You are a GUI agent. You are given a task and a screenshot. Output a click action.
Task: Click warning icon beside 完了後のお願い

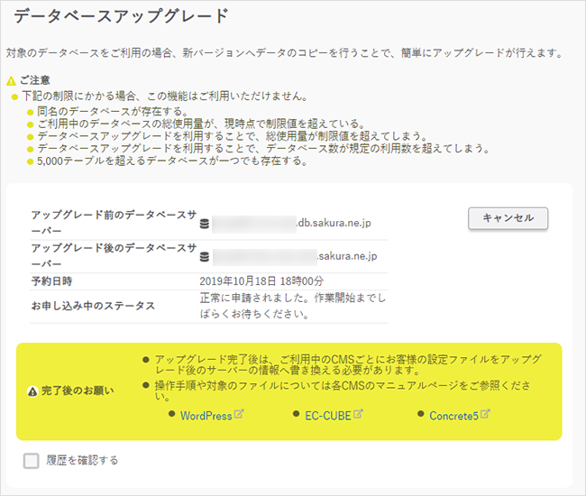32,391
